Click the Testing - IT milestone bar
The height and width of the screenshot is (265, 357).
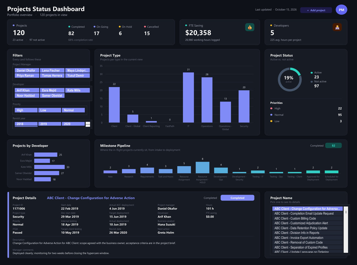click(258, 172)
